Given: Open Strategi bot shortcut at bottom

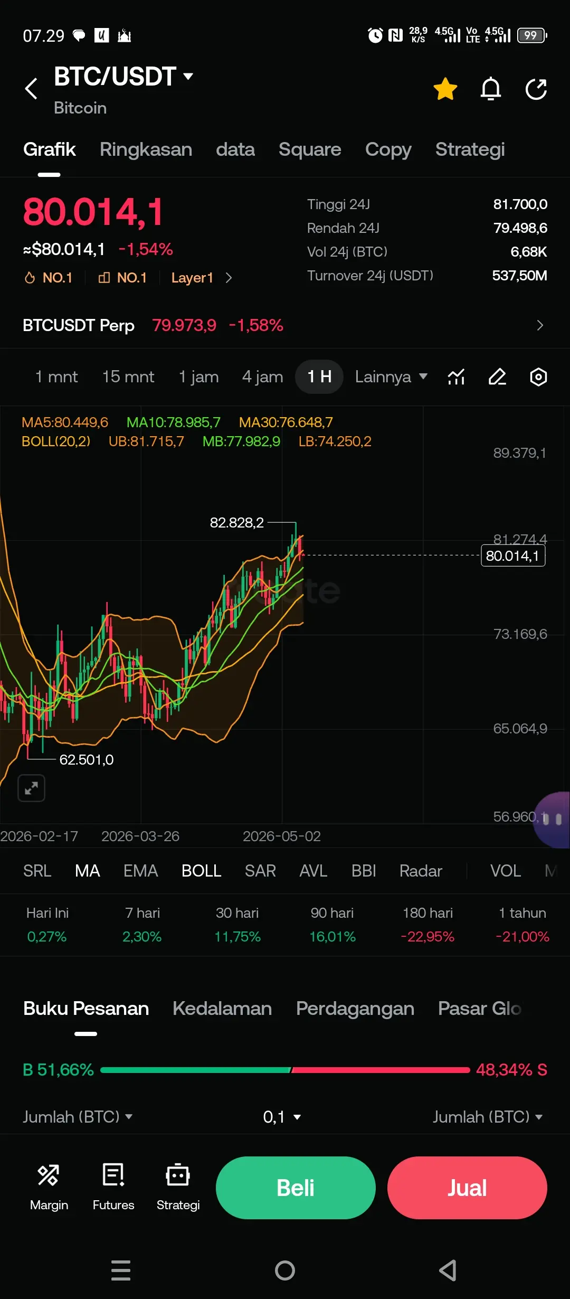Looking at the screenshot, I should click(x=178, y=1188).
